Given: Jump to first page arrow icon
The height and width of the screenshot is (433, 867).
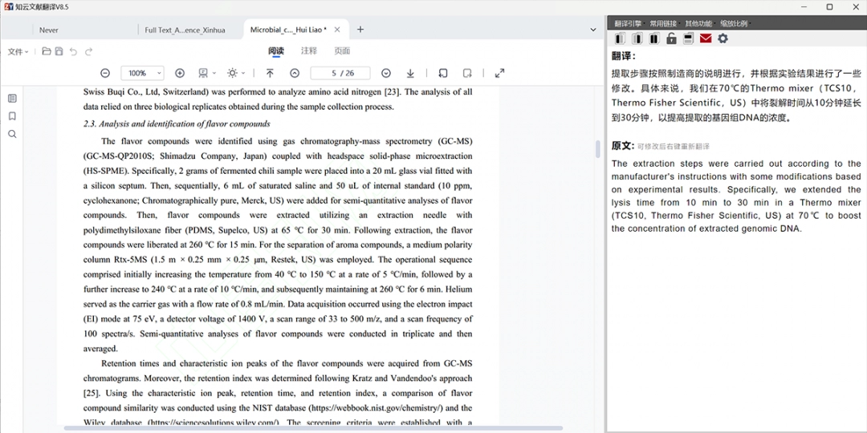Looking at the screenshot, I should (x=270, y=73).
